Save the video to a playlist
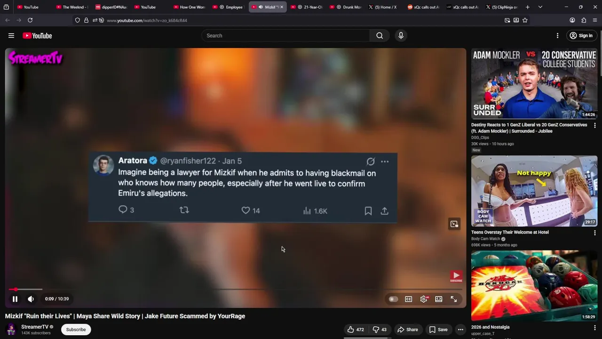Image resolution: width=602 pixels, height=339 pixels. click(438, 330)
